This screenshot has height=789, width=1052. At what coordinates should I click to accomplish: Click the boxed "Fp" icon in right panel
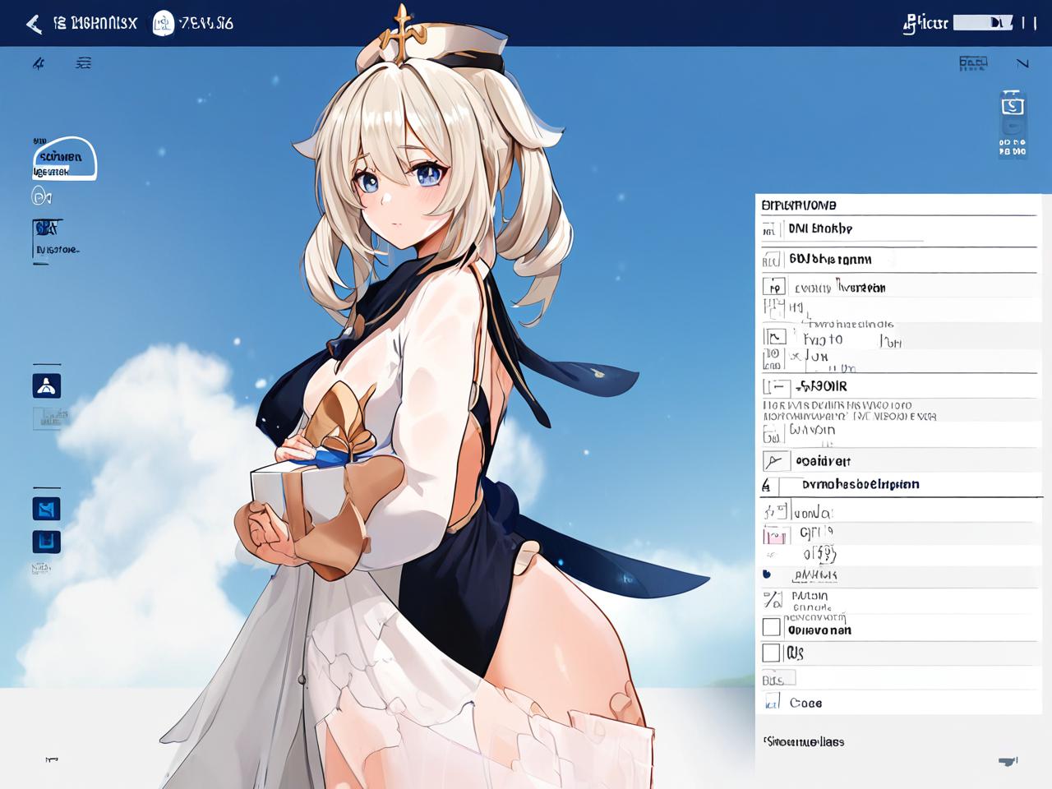click(x=773, y=287)
